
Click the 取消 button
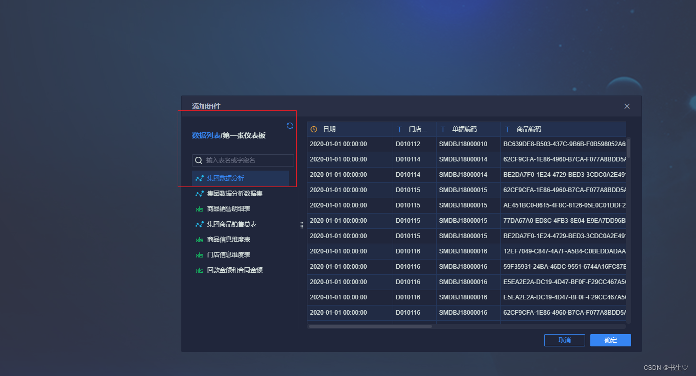coord(565,340)
